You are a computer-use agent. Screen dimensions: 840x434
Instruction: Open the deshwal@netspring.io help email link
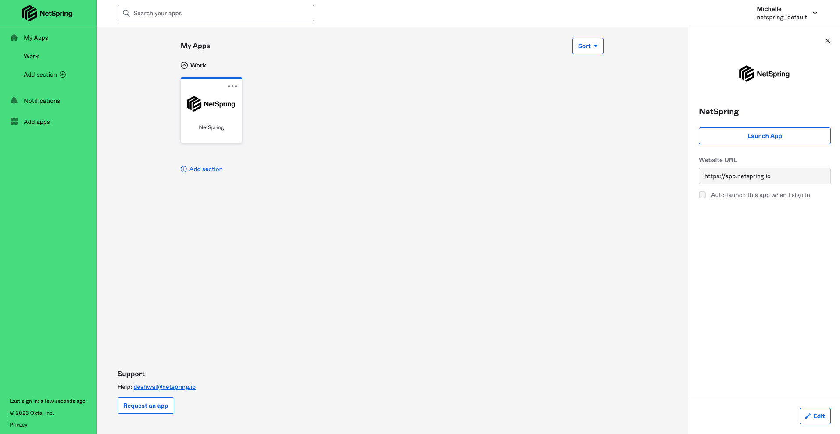coord(164,387)
